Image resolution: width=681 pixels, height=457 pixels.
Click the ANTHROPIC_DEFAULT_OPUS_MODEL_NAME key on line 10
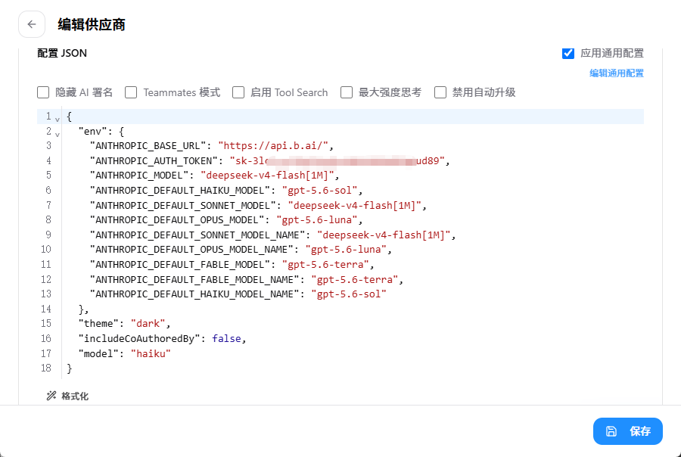191,250
